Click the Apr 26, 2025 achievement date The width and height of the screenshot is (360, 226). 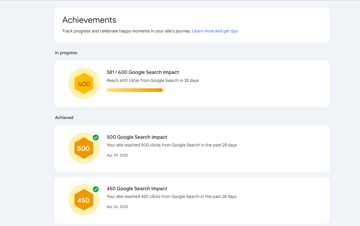117,207
